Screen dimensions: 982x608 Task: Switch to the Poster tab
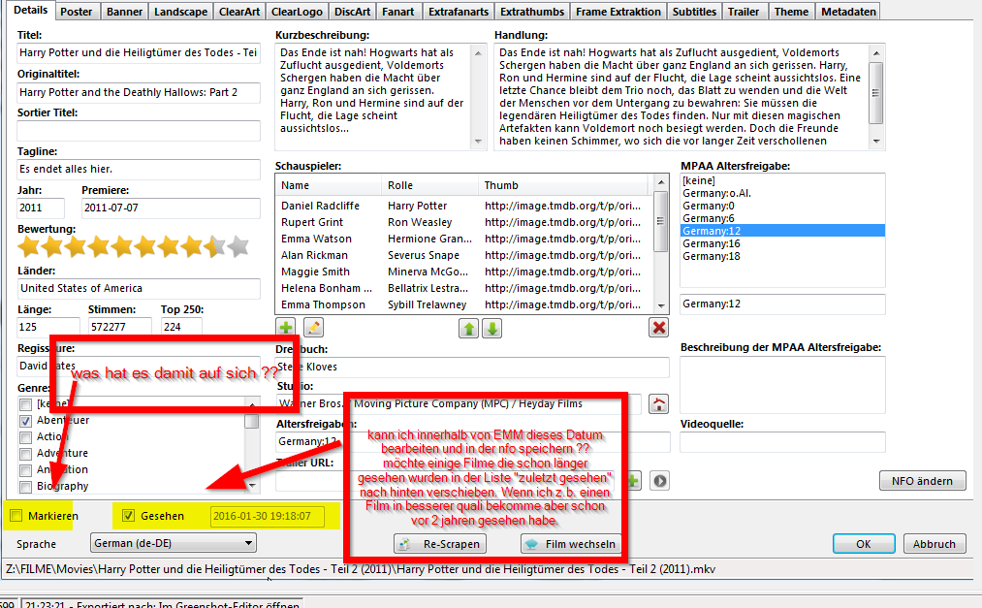(x=76, y=12)
